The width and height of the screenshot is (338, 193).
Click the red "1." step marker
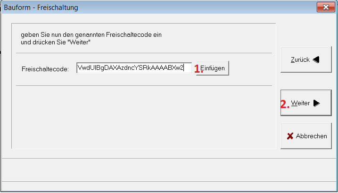pos(198,68)
